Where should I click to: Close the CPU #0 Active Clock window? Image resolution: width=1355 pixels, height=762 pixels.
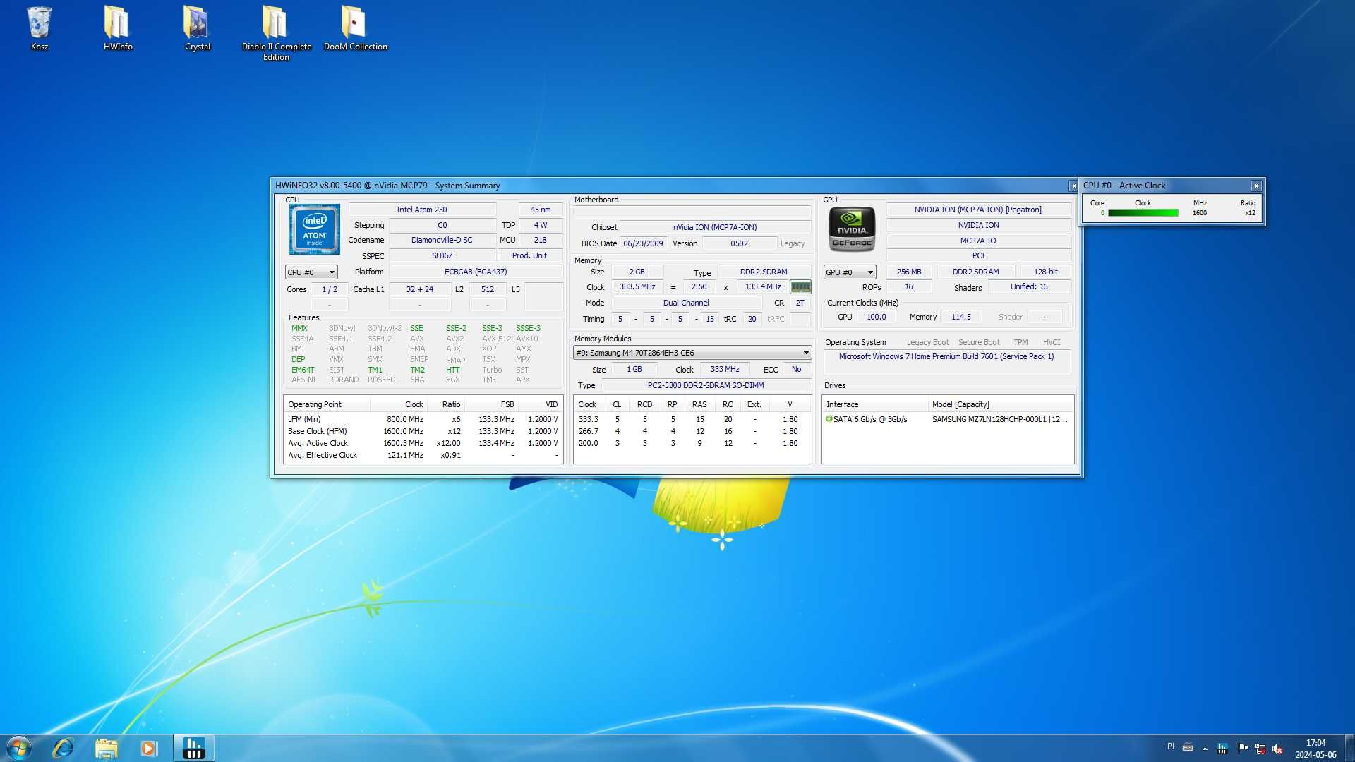tap(1256, 186)
